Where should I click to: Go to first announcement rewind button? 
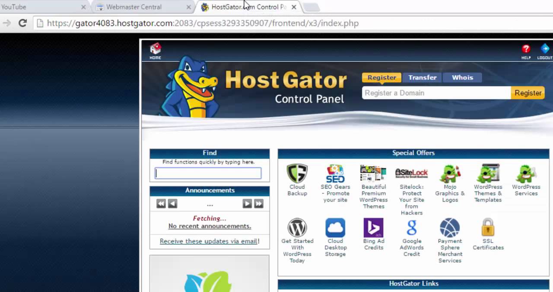[x=161, y=204]
